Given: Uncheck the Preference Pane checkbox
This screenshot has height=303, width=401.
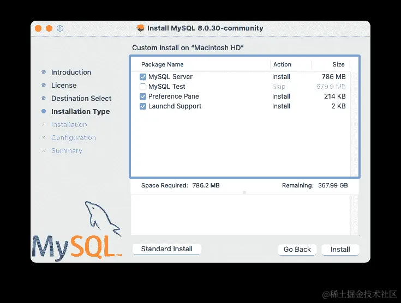Looking at the screenshot, I should click(x=143, y=96).
